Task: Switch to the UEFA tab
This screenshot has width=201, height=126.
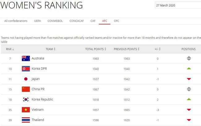Action: coord(37,21)
